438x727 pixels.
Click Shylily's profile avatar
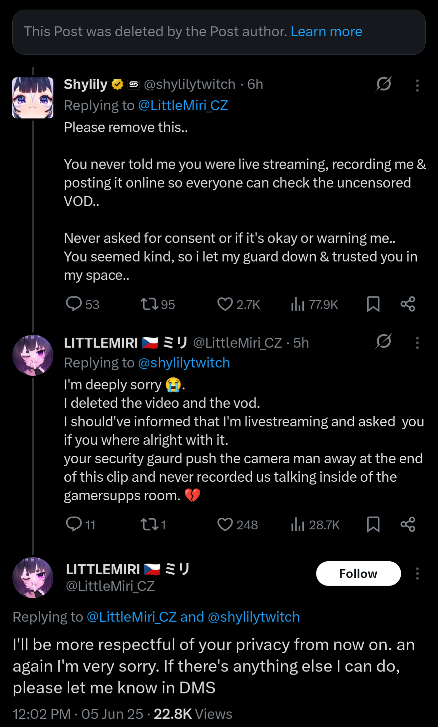pos(33,98)
